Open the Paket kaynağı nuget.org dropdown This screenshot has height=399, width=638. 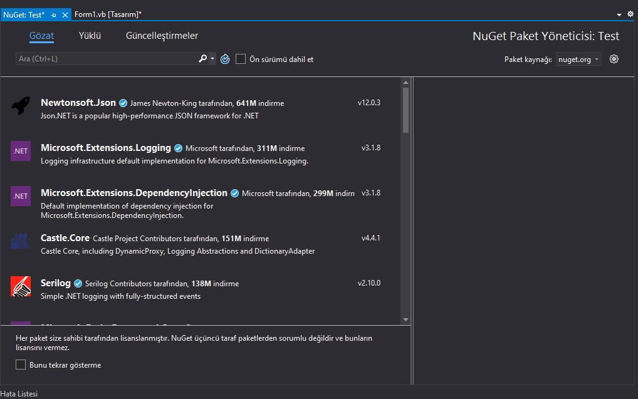point(578,60)
